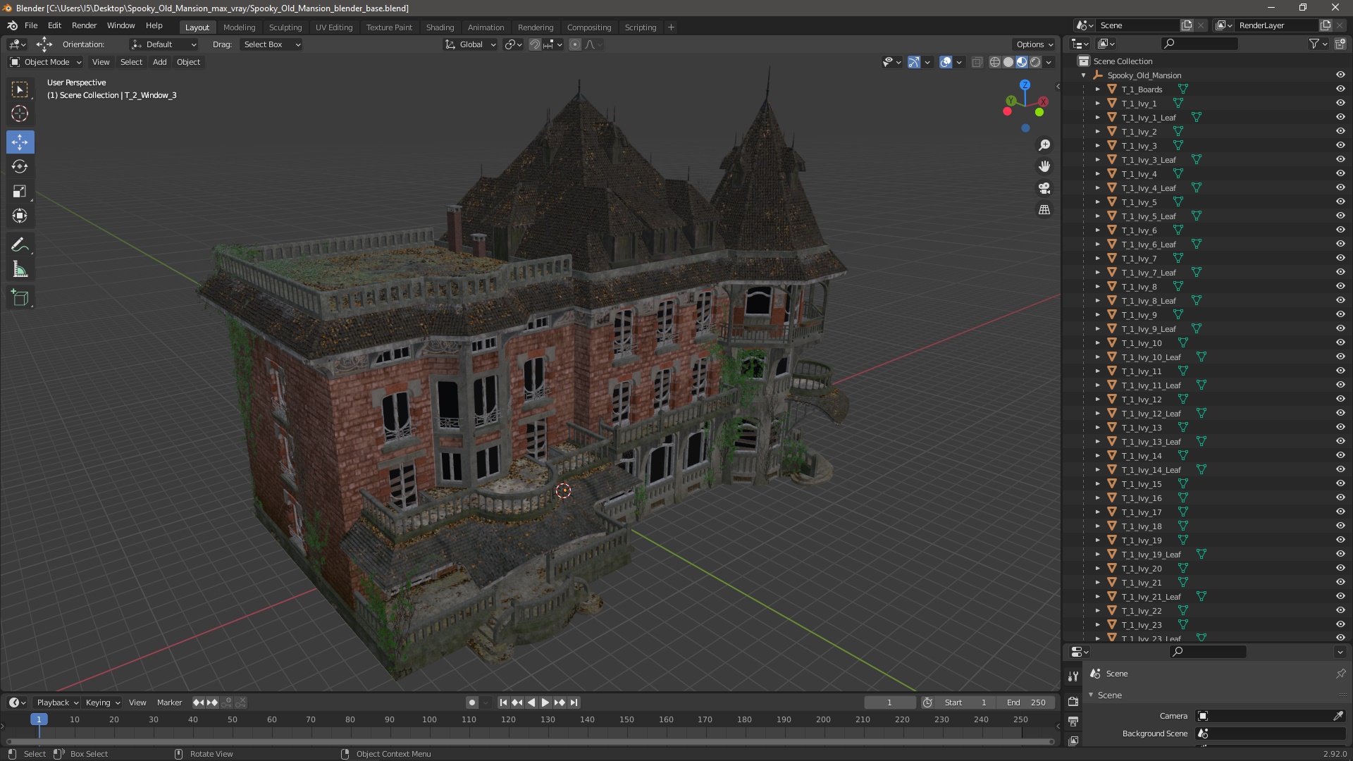Open the Object Mode dropdown
Image resolution: width=1353 pixels, height=761 pixels.
click(x=46, y=62)
